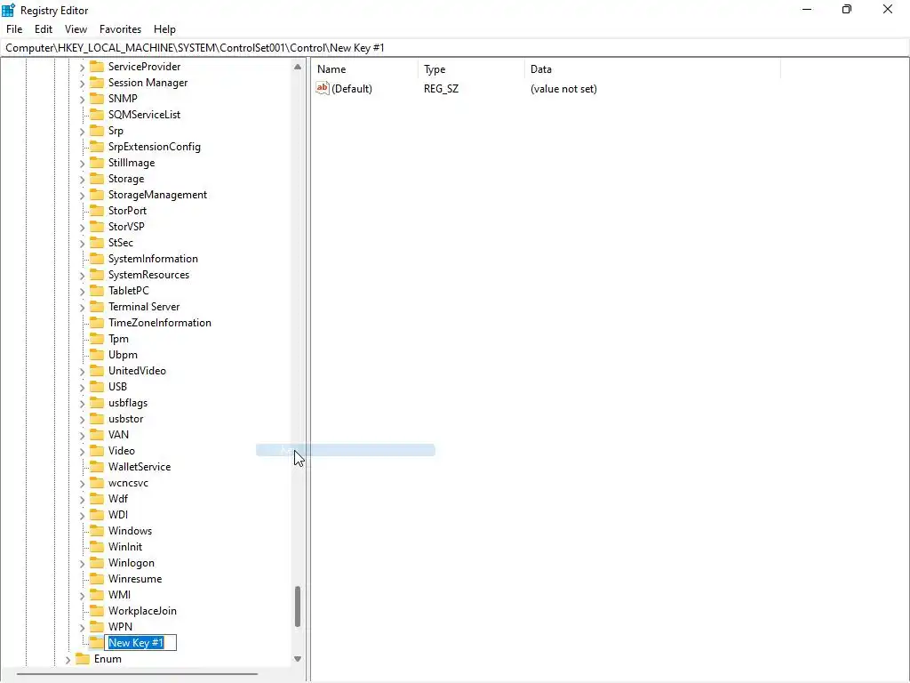Screen dimensions: 910x683
Task: Expand the Enum key
Action: pyautogui.click(x=68, y=660)
